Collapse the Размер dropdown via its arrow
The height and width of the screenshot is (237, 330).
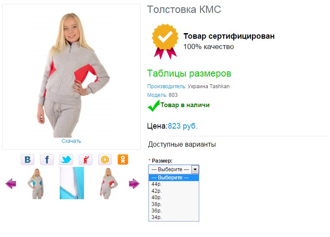click(x=195, y=169)
